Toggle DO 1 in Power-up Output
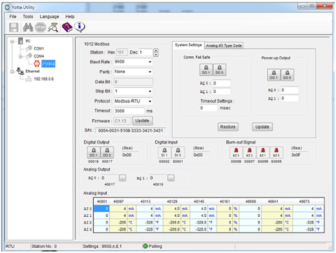 pyautogui.click(x=274, y=75)
